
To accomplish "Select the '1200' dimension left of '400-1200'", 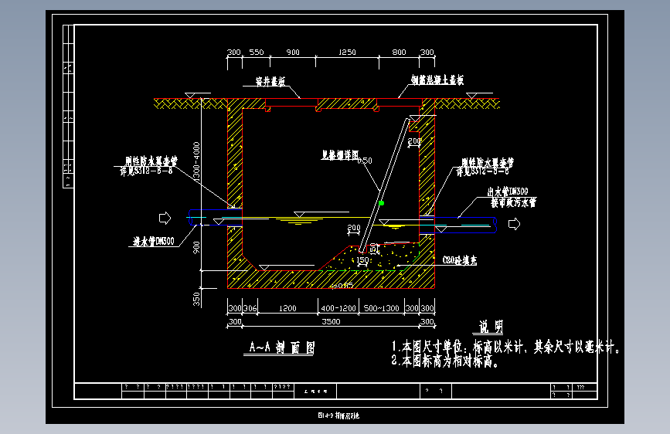I will pyautogui.click(x=287, y=308).
